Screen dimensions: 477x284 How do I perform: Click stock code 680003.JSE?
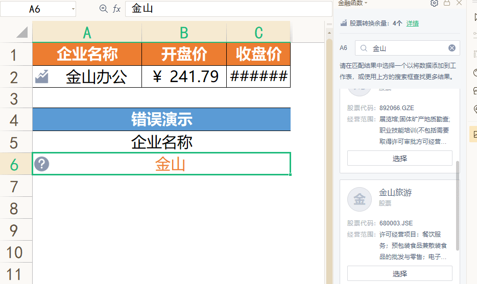396,223
